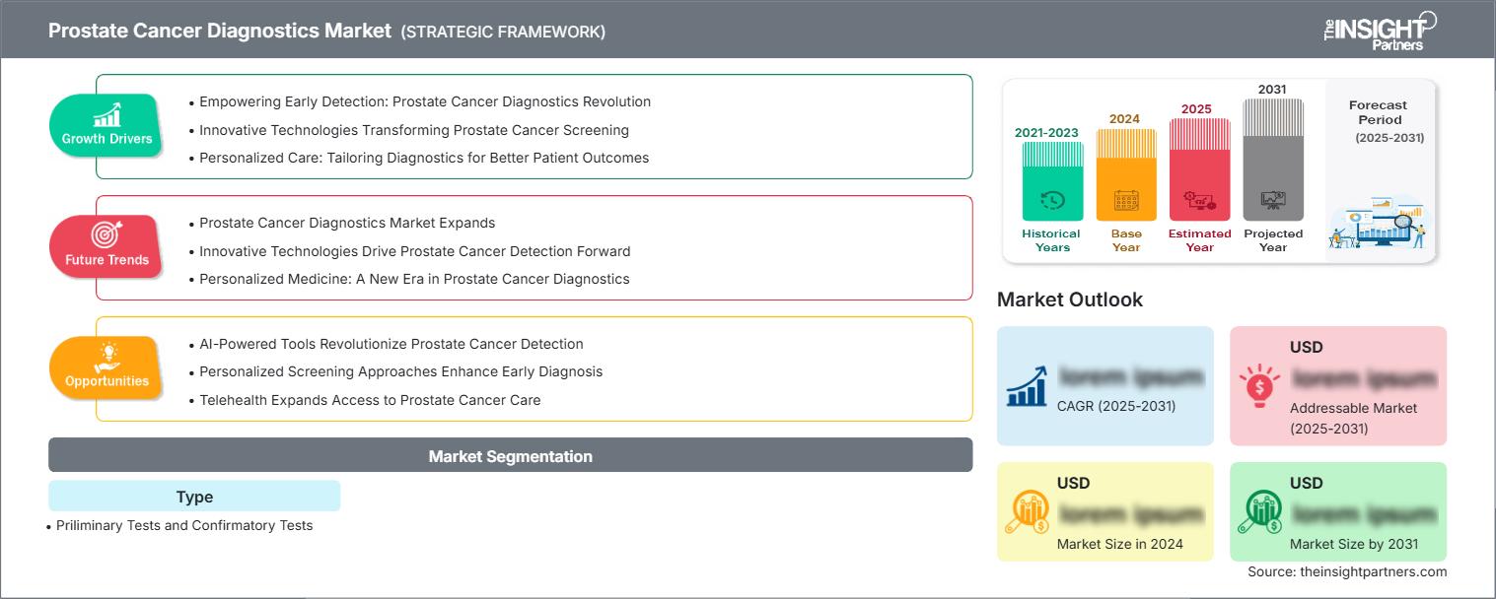The width and height of the screenshot is (1496, 599).
Task: Click the Market Segmentation header bar
Action: [510, 456]
